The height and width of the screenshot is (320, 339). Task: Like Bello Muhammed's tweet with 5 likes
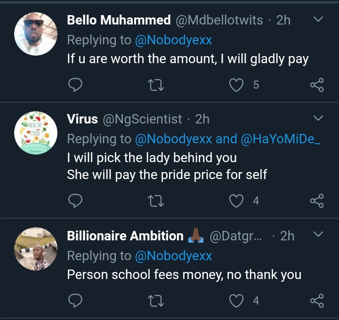236,85
